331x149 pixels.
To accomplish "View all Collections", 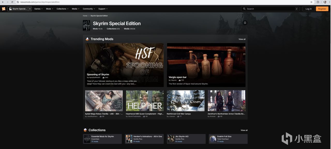I will [x=244, y=130].
